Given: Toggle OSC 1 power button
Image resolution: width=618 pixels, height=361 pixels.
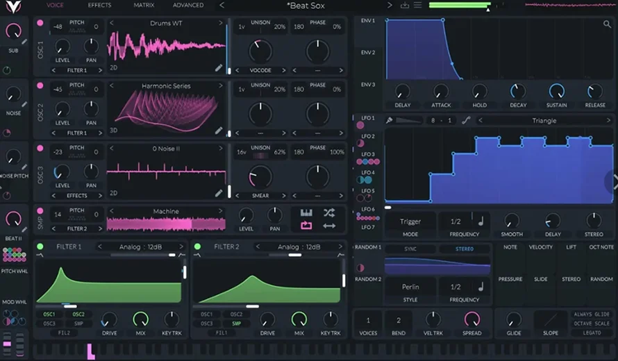Looking at the screenshot, I should click(x=40, y=24).
